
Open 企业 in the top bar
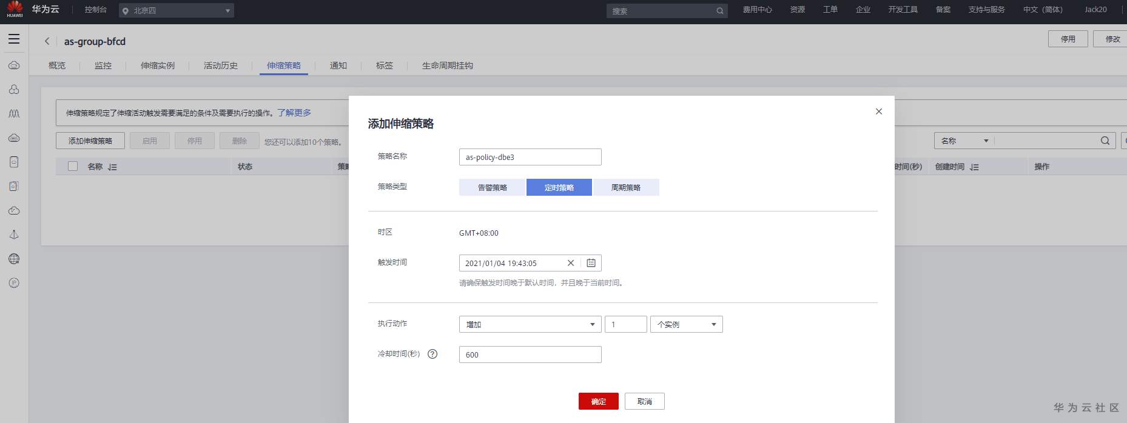point(863,10)
